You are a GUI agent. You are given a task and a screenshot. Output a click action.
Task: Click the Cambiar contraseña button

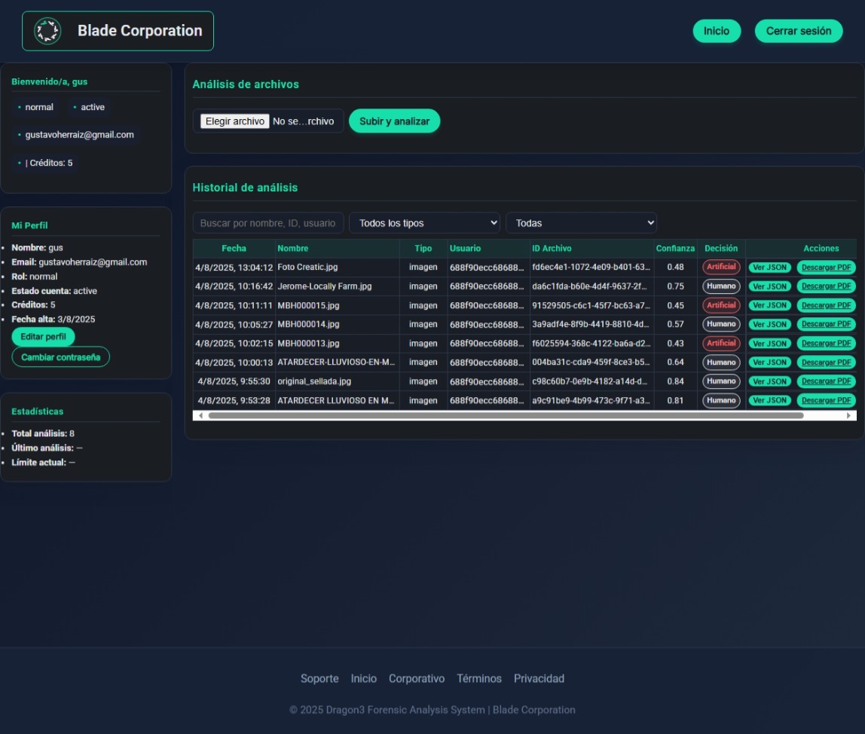60,357
